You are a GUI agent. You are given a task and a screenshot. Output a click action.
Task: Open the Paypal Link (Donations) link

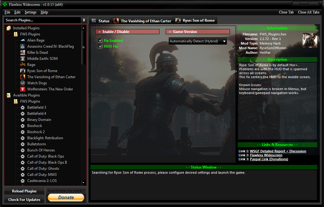coord(269,159)
